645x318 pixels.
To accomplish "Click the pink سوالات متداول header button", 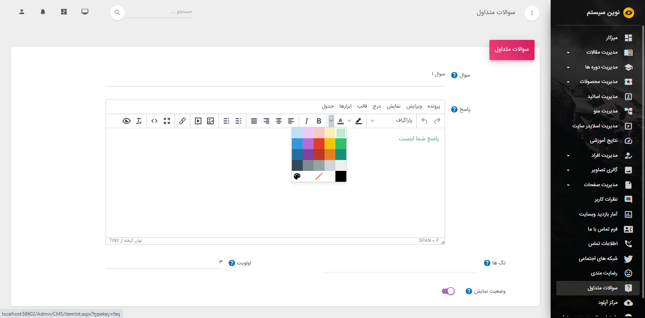I will click(x=512, y=50).
